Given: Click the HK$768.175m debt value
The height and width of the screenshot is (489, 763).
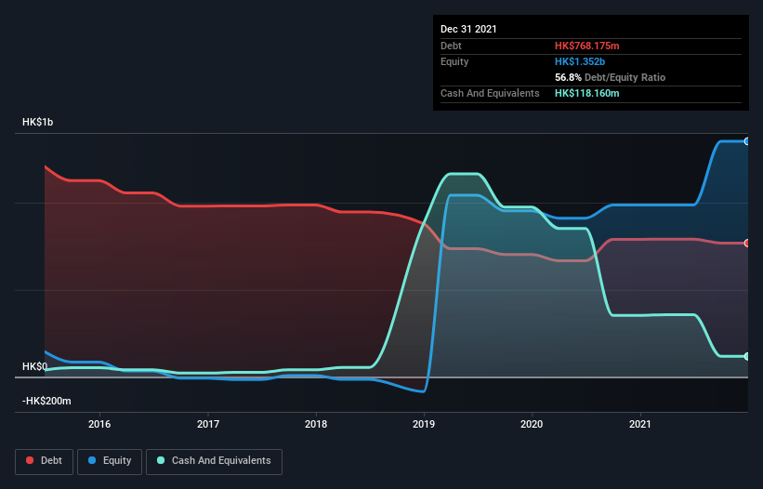Looking at the screenshot, I should pos(586,46).
